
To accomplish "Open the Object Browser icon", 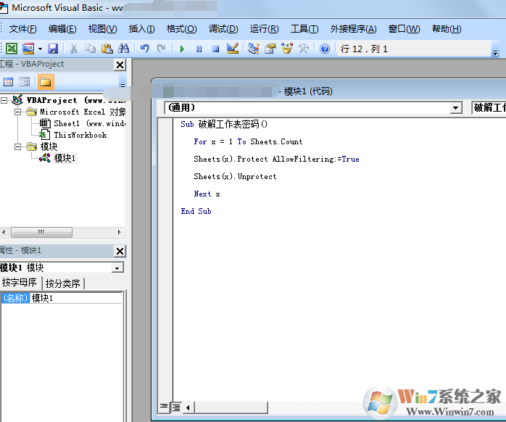I will point(287,49).
